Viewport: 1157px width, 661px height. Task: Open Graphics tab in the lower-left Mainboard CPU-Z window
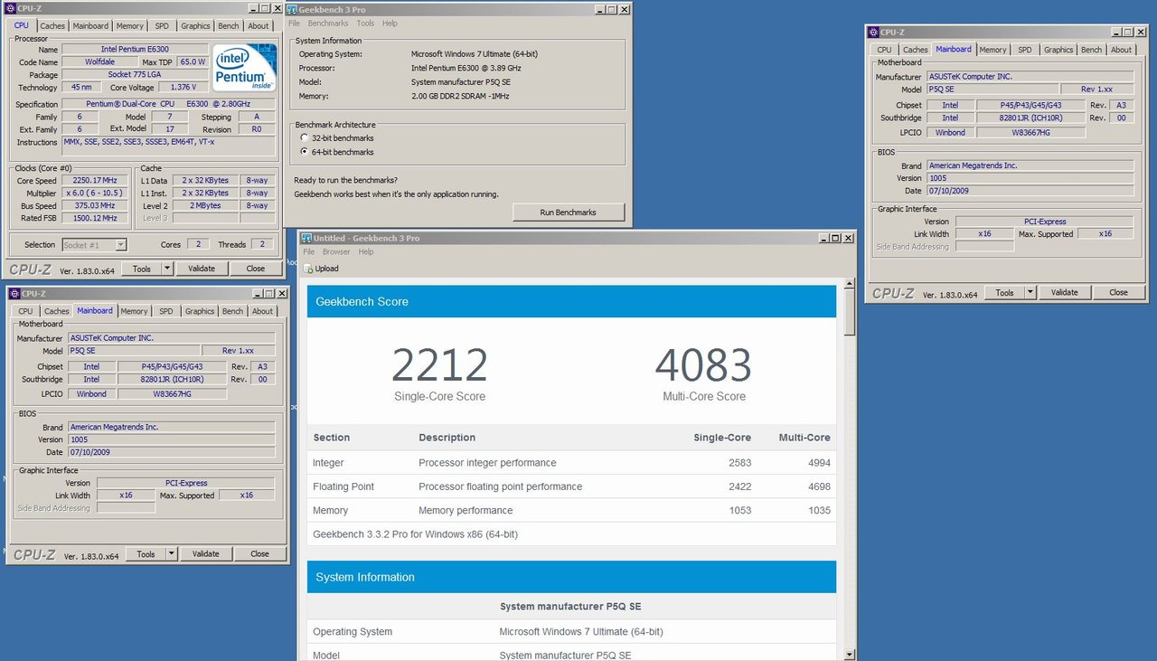tap(200, 311)
